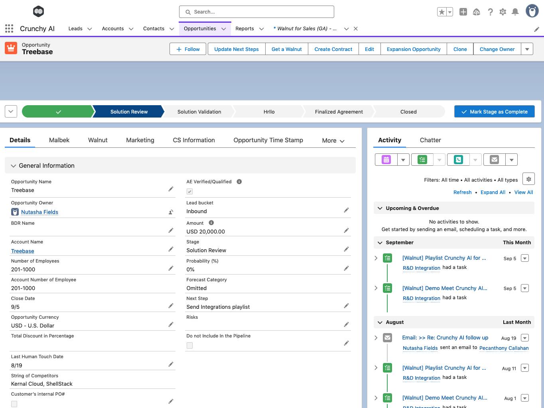The width and height of the screenshot is (544, 408).
Task: Toggle Customer's internal PO# checkbox
Action: pyautogui.click(x=14, y=404)
